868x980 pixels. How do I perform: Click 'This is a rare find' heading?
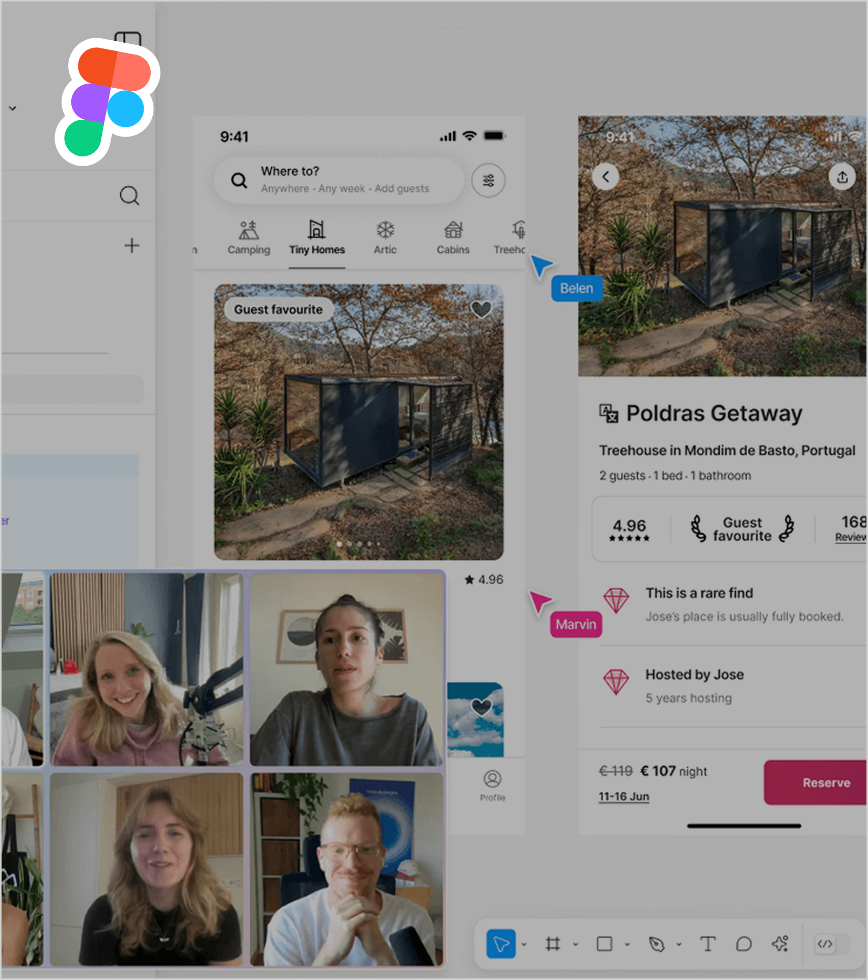(x=699, y=593)
